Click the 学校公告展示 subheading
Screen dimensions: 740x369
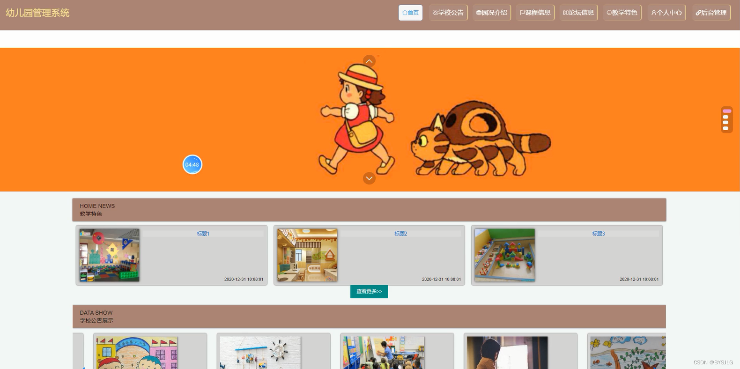96,321
